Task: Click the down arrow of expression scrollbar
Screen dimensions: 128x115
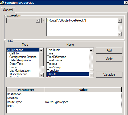Action: [x=120, y=34]
